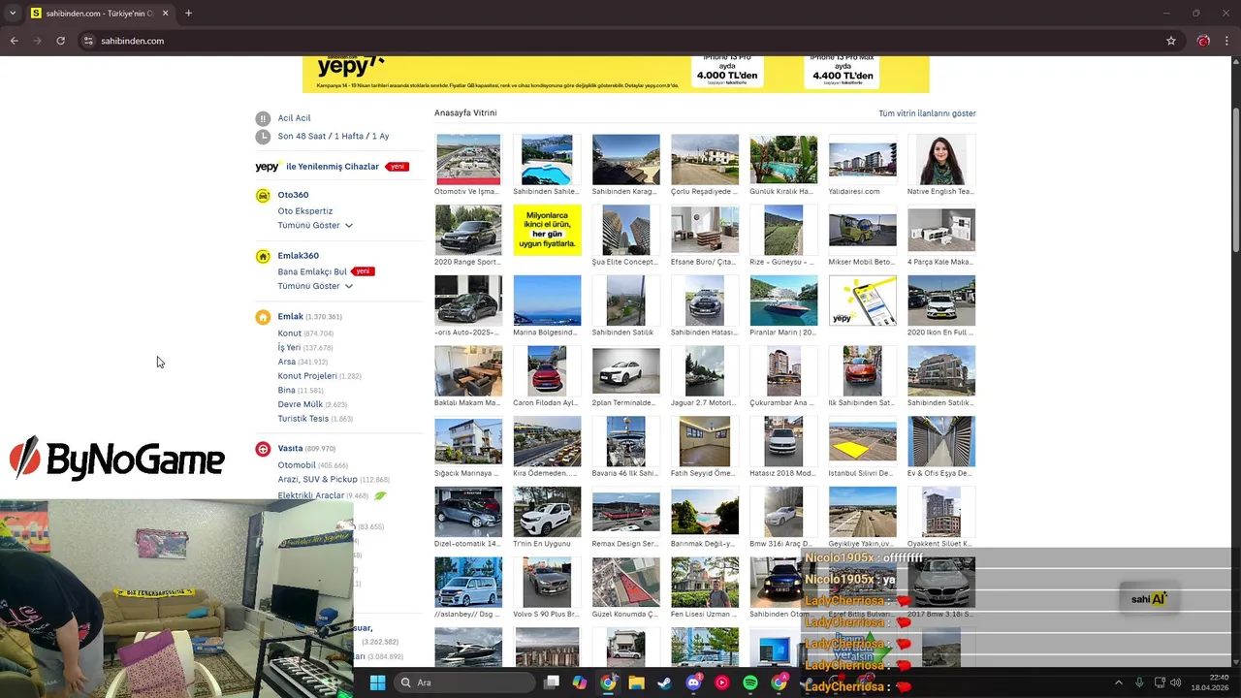This screenshot has height=698, width=1241.
Task: Click the Windows taskbar search box
Action: (x=464, y=682)
